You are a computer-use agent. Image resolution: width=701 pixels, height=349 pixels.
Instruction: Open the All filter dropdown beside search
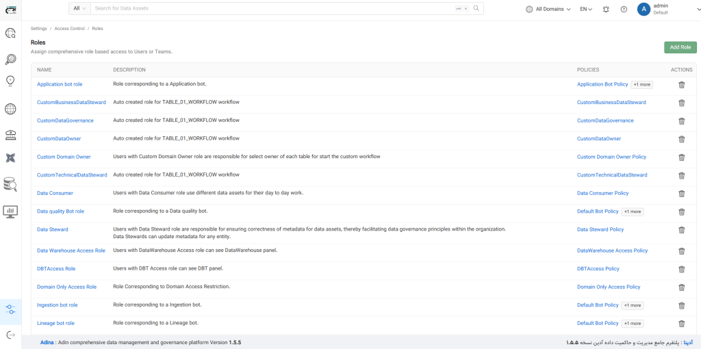(79, 8)
